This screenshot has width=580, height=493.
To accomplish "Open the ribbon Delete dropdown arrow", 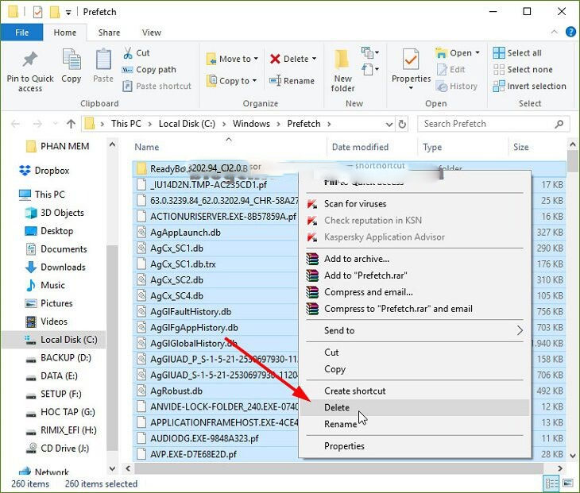I will coord(314,59).
